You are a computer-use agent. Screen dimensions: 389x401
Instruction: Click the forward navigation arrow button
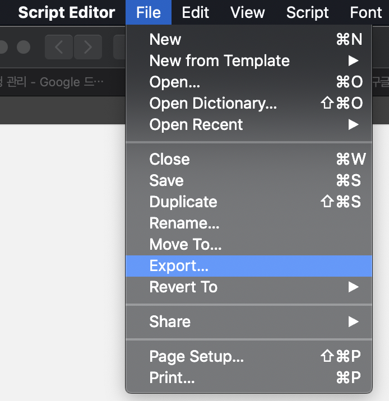88,47
